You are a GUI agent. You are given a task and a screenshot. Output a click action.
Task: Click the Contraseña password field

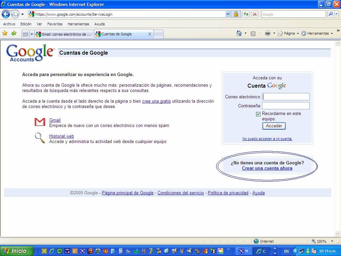coord(286,106)
